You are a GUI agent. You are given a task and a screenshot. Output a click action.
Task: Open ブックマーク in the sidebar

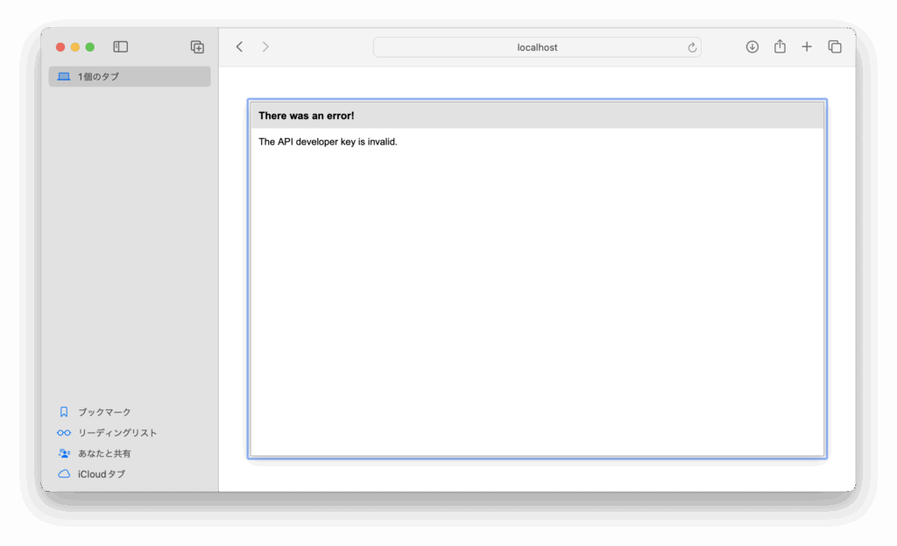pos(104,412)
